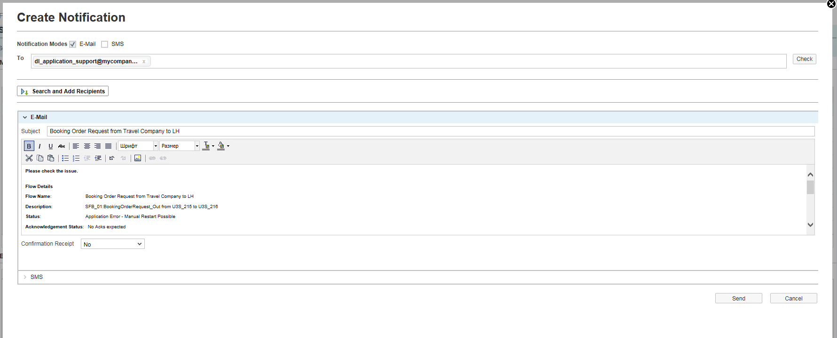Open the Confirmation Receipt dropdown
The image size is (837, 338).
point(113,244)
